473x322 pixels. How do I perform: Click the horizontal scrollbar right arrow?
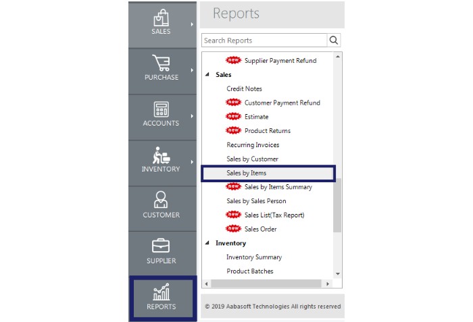pos(328,284)
